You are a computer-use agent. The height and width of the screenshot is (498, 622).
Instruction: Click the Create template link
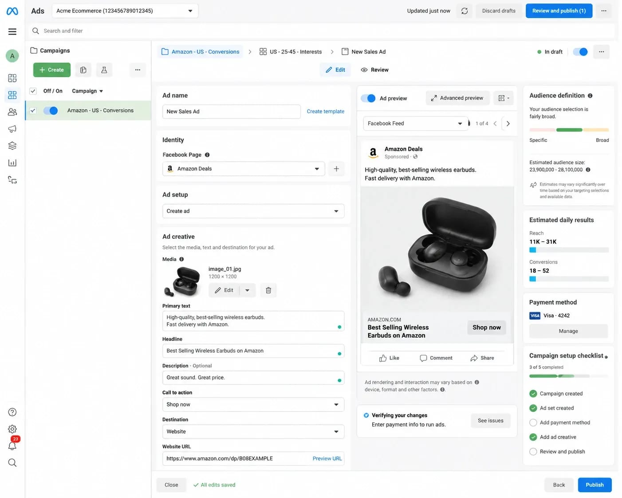(x=326, y=111)
